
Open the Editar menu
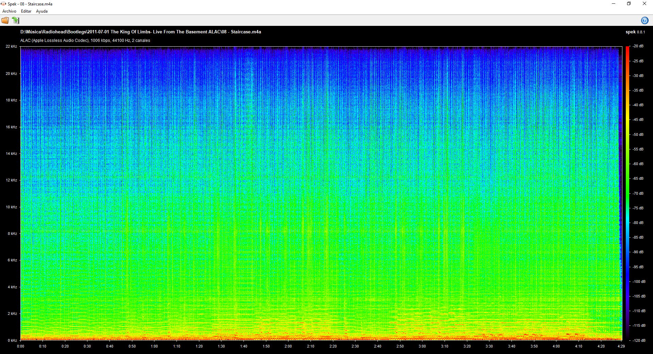(x=26, y=11)
